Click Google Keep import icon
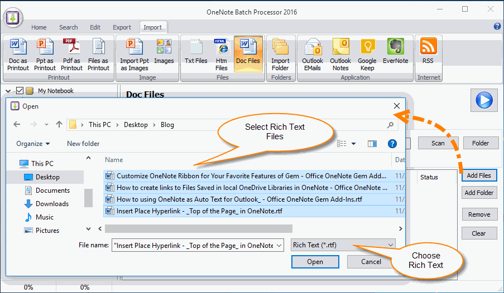This screenshot has width=504, height=293. click(x=367, y=55)
